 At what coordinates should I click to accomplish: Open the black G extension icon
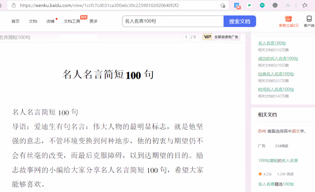[x=275, y=6]
